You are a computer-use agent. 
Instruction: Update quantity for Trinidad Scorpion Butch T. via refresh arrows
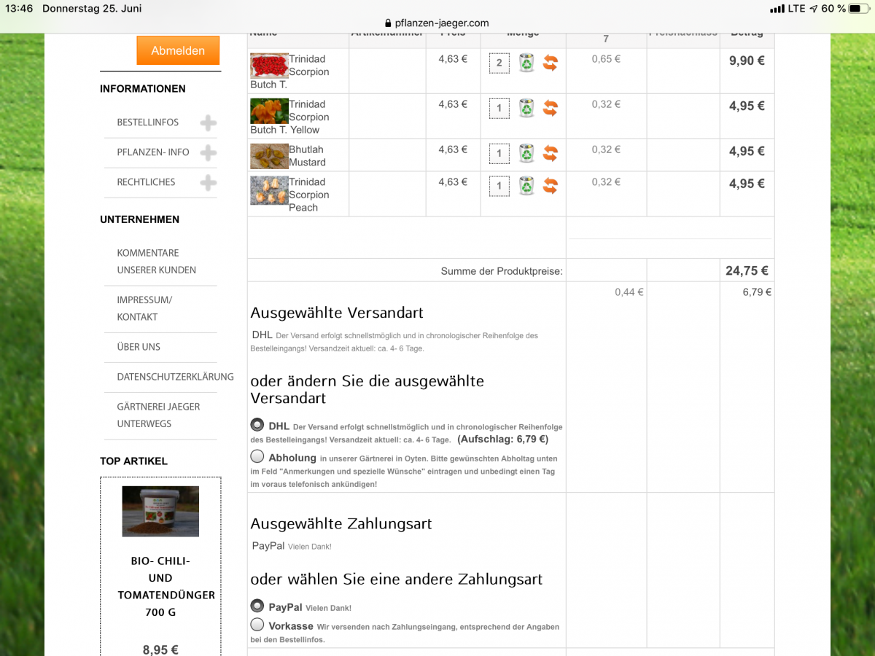click(550, 63)
